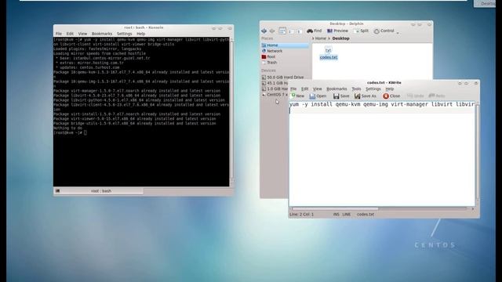Open the CentOS 7 device entry
502x282 pixels.
(275, 95)
